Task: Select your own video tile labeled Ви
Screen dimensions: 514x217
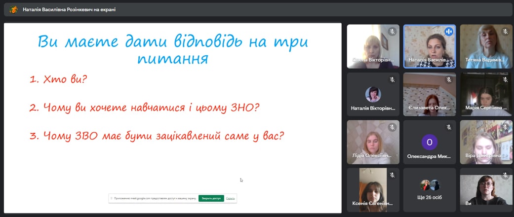Action: coord(486,190)
